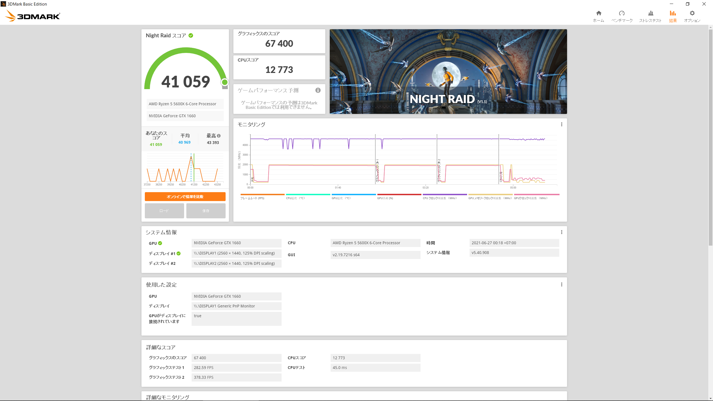This screenshot has height=401, width=713.
Task: Click グラフィックステスト2 value 378.33 FPS
Action: pos(236,377)
